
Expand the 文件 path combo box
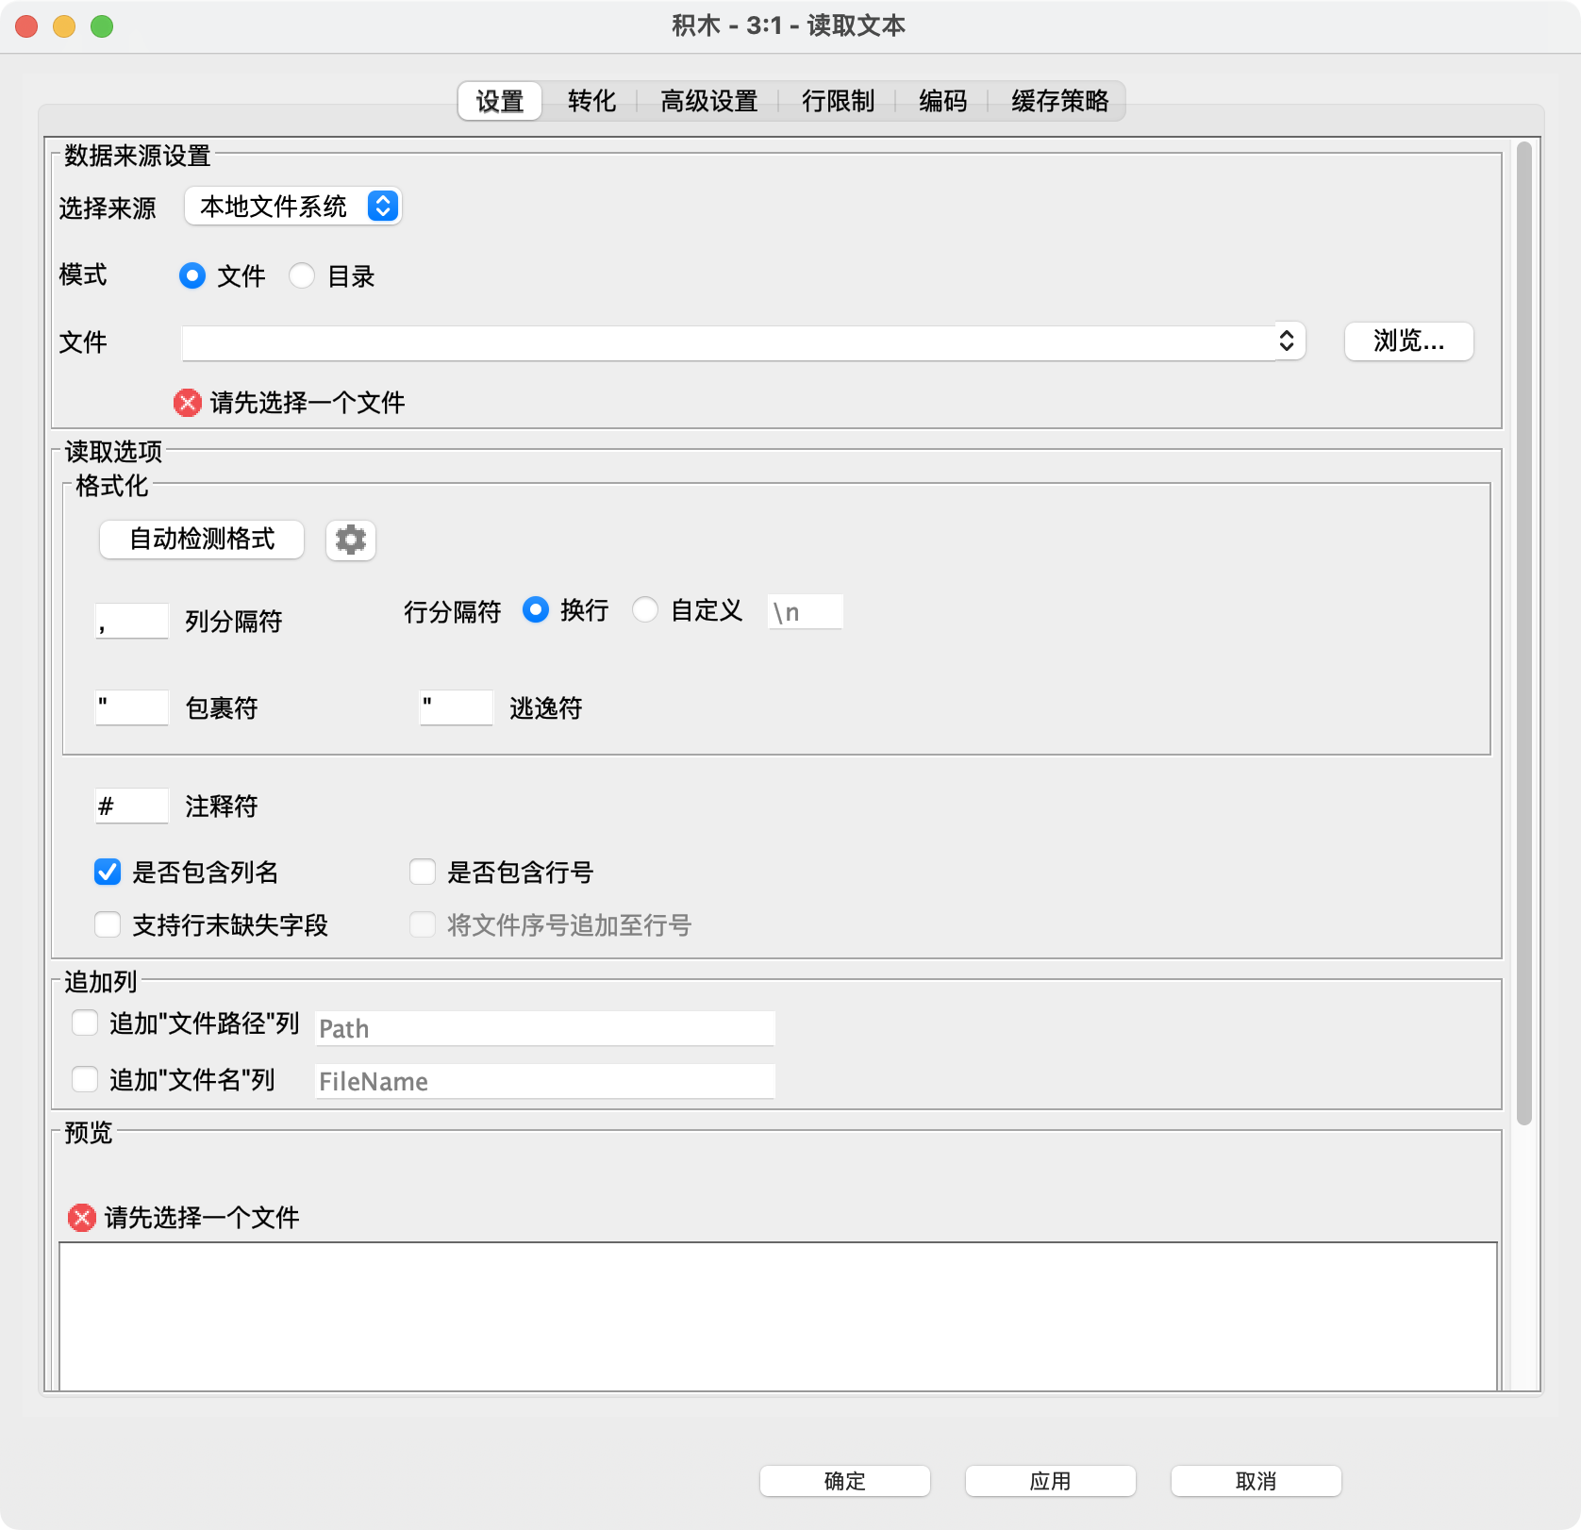[x=1289, y=341]
